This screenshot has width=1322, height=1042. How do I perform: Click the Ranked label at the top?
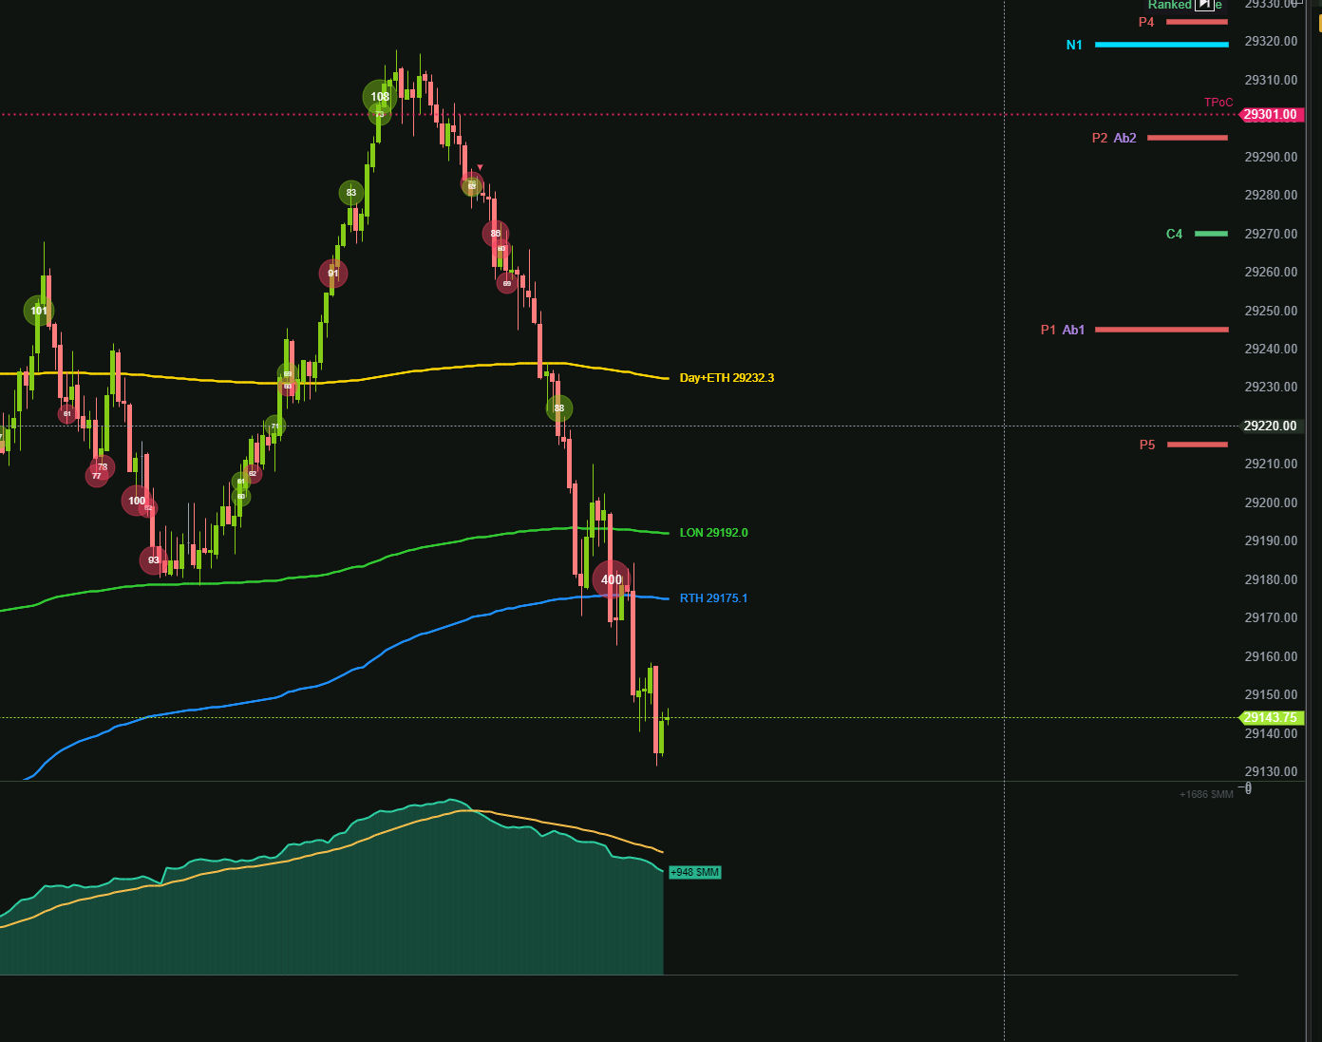pos(1169,5)
